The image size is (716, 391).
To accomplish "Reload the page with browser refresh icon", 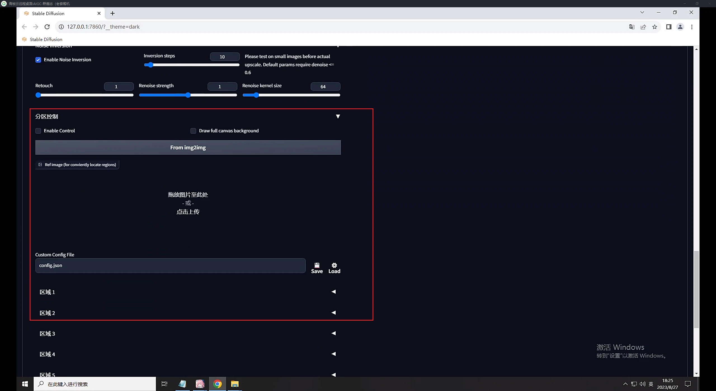I will 47,27.
